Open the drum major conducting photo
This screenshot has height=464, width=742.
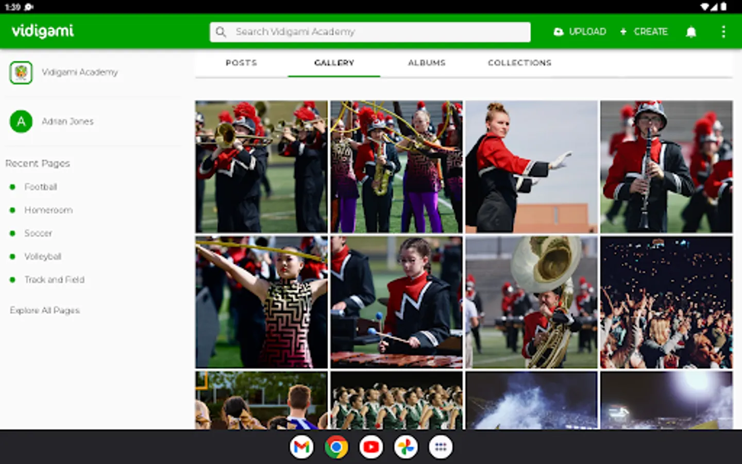tap(531, 167)
